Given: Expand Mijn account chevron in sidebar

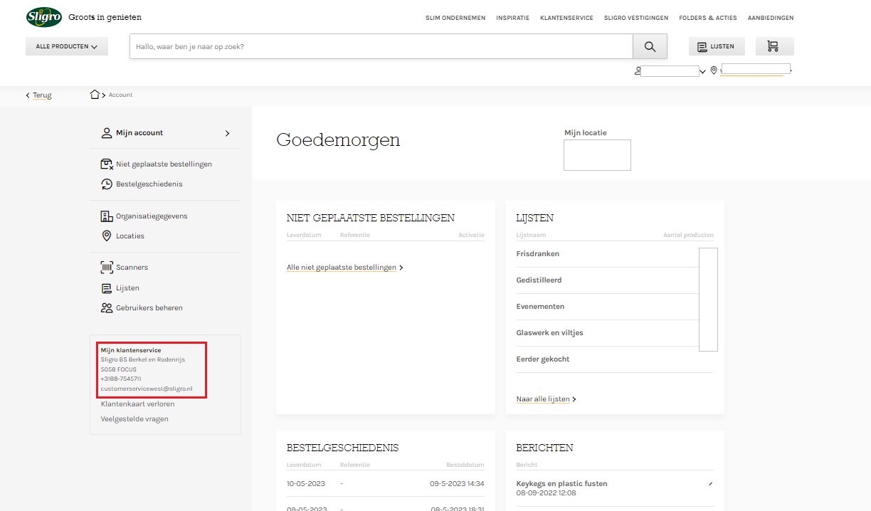Looking at the screenshot, I should pos(228,133).
